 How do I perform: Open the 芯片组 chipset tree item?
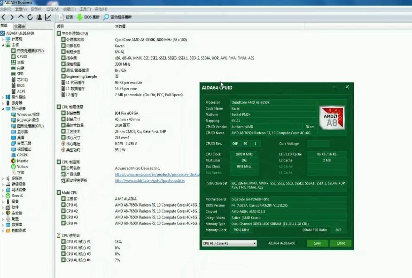(x=19, y=80)
